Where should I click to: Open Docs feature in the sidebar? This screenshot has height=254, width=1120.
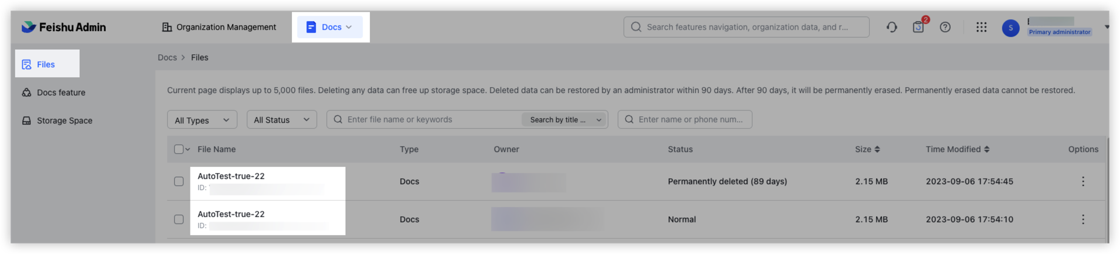click(53, 92)
